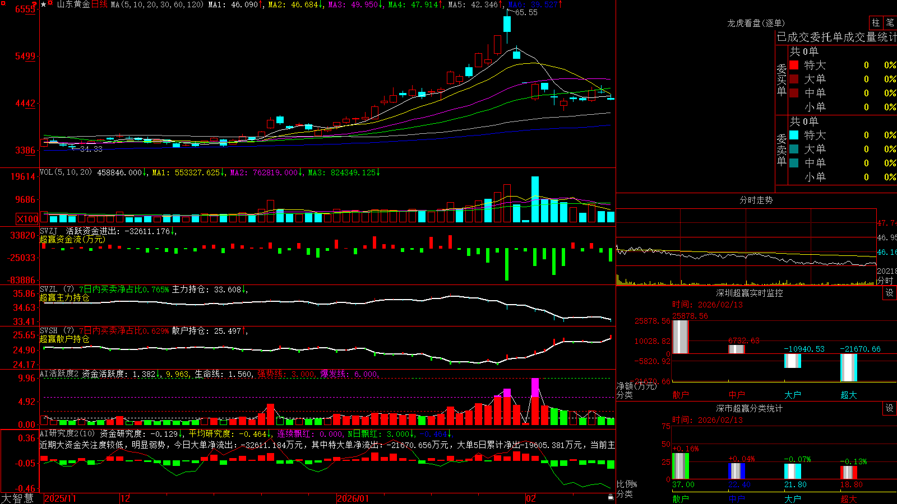This screenshot has width=897, height=504.
Task: Click the 已成交委托单成交量统计 header
Action: tap(836, 37)
